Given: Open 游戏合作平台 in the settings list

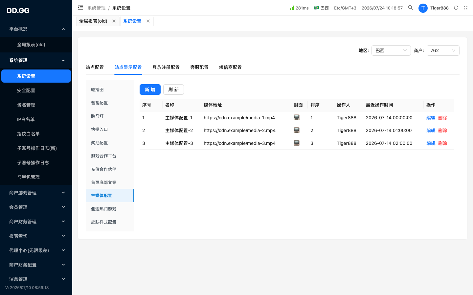Looking at the screenshot, I should [110, 156].
